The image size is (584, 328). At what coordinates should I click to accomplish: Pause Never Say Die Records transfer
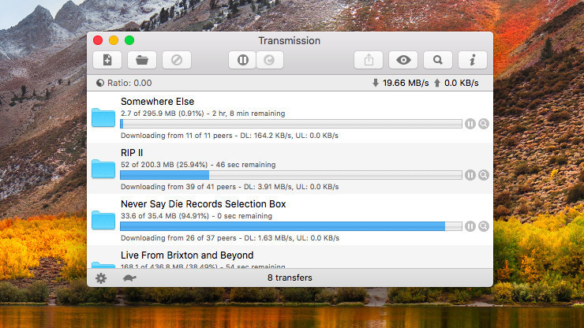click(470, 226)
